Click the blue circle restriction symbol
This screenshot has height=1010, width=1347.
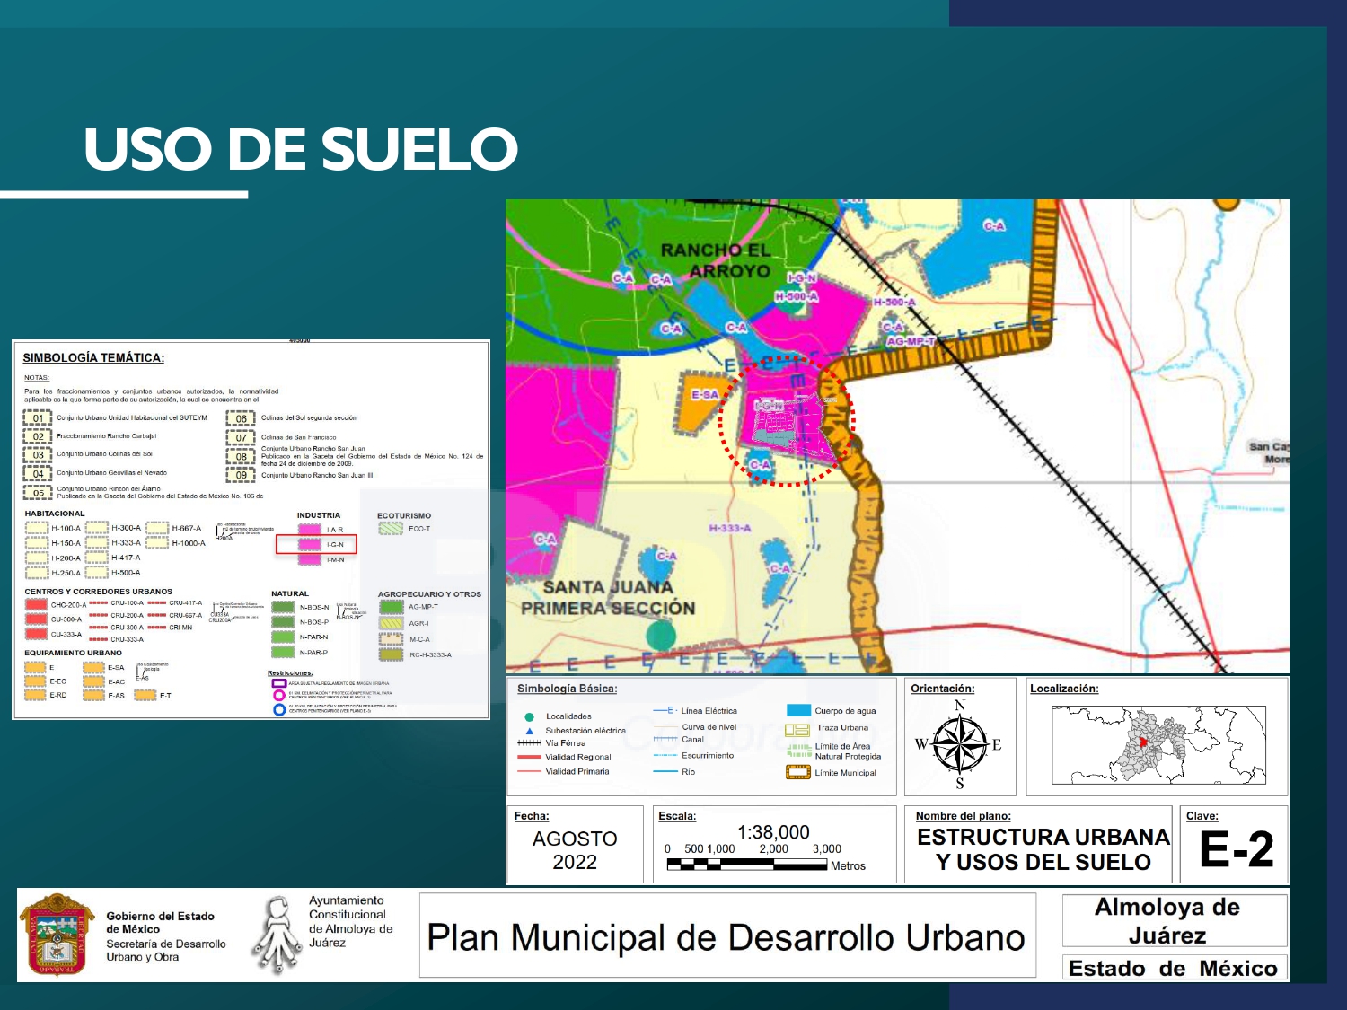[x=279, y=709]
